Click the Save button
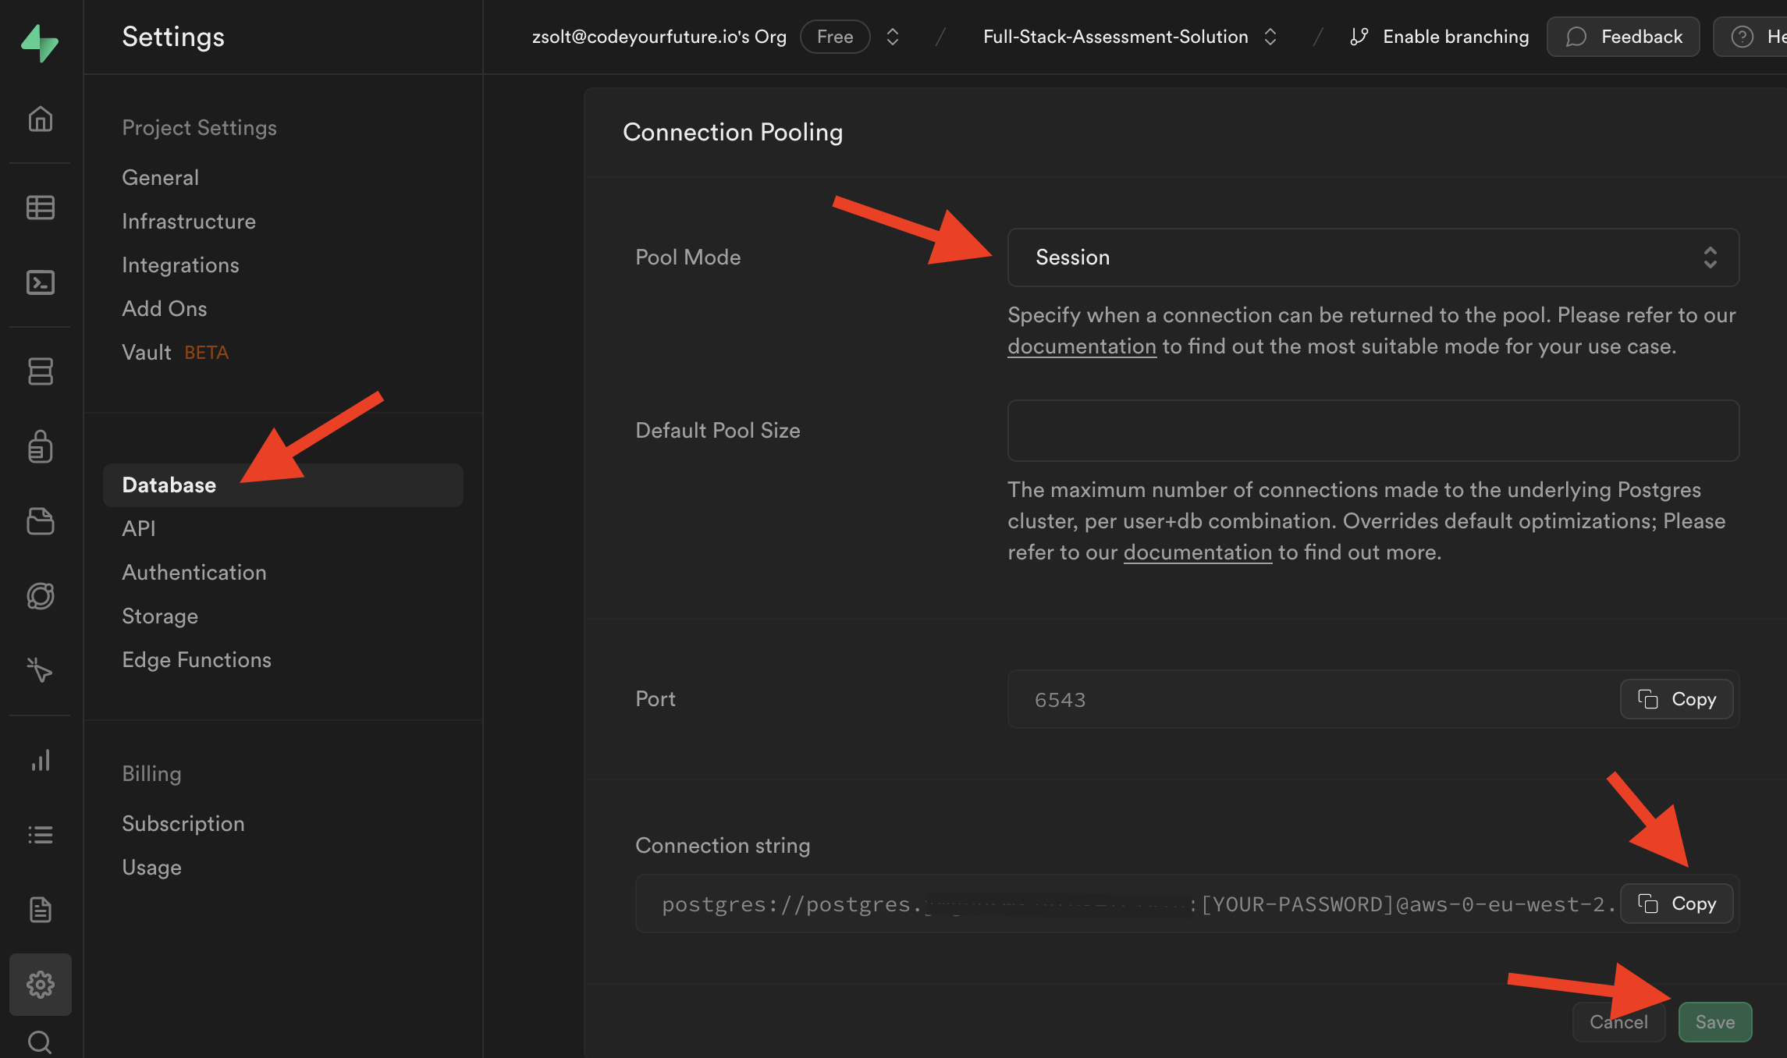Viewport: 1787px width, 1058px height. click(1714, 1021)
